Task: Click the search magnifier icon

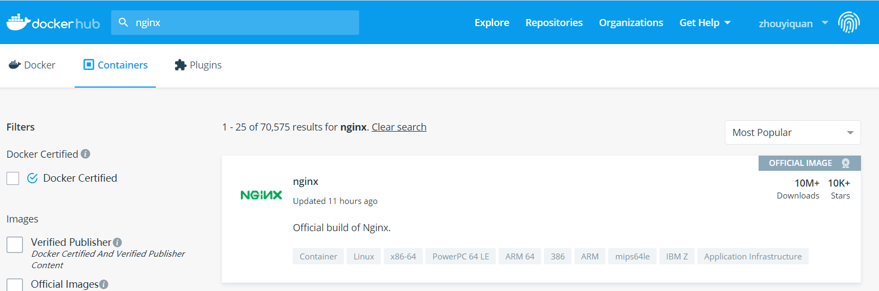Action: (124, 22)
